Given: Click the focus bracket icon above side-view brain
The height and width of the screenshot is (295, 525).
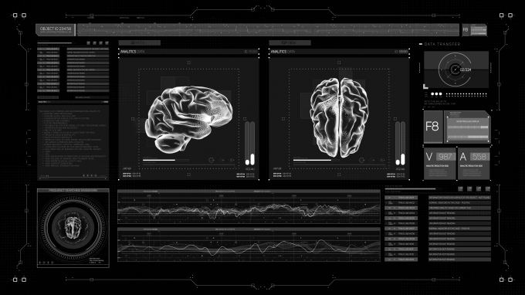Looking at the screenshot, I should (x=189, y=63).
